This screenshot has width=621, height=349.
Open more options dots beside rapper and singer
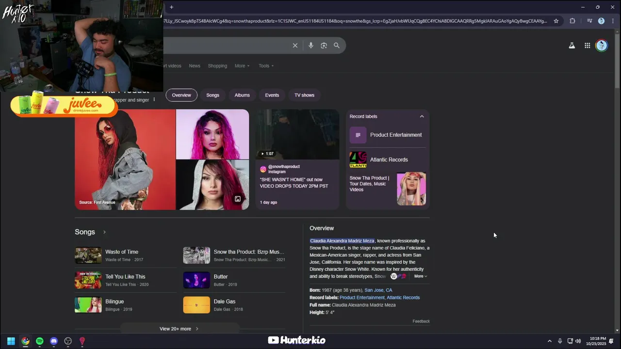tap(154, 100)
